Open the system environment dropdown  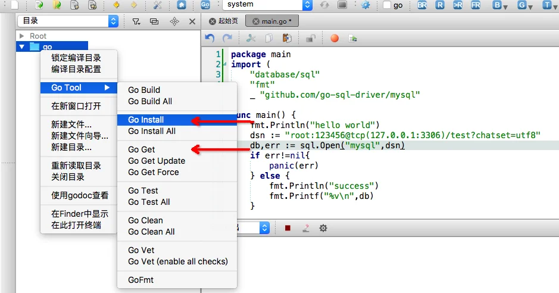[x=268, y=5]
